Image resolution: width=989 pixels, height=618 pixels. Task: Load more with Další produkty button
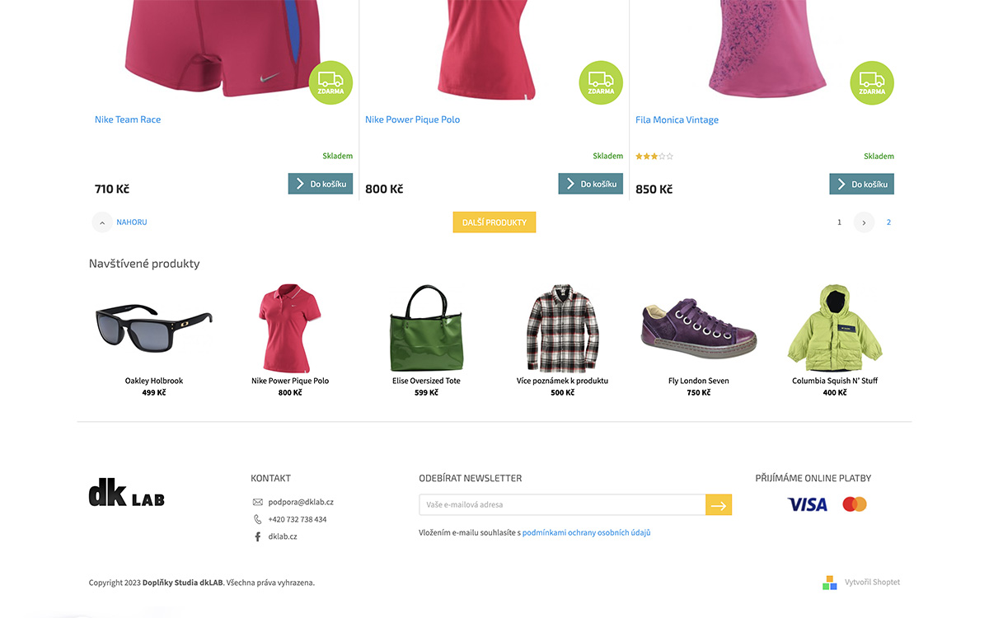(494, 222)
